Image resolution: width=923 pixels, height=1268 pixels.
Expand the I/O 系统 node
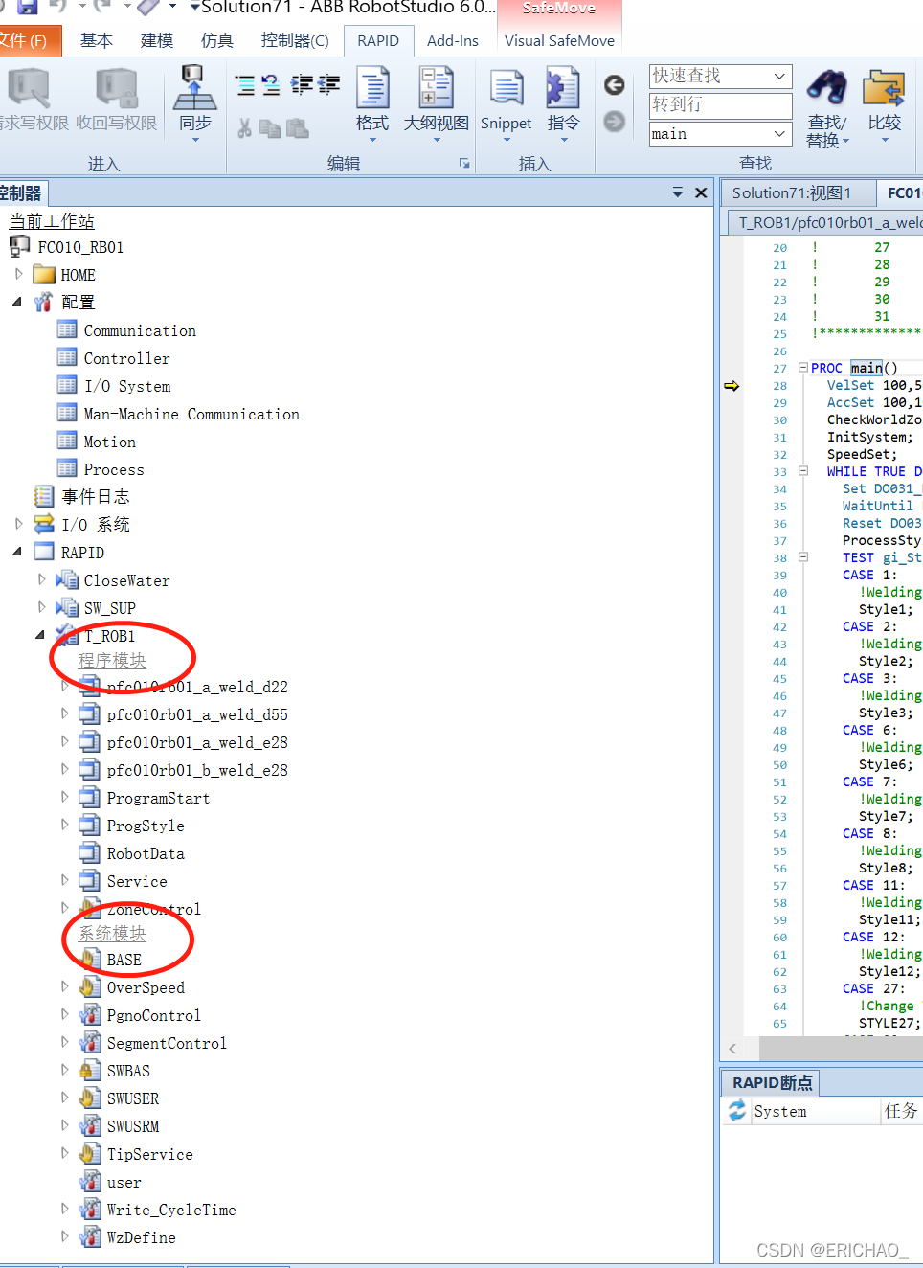coord(18,524)
